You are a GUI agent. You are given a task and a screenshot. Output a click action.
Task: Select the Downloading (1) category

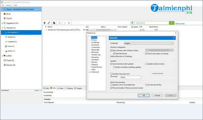[21, 32]
